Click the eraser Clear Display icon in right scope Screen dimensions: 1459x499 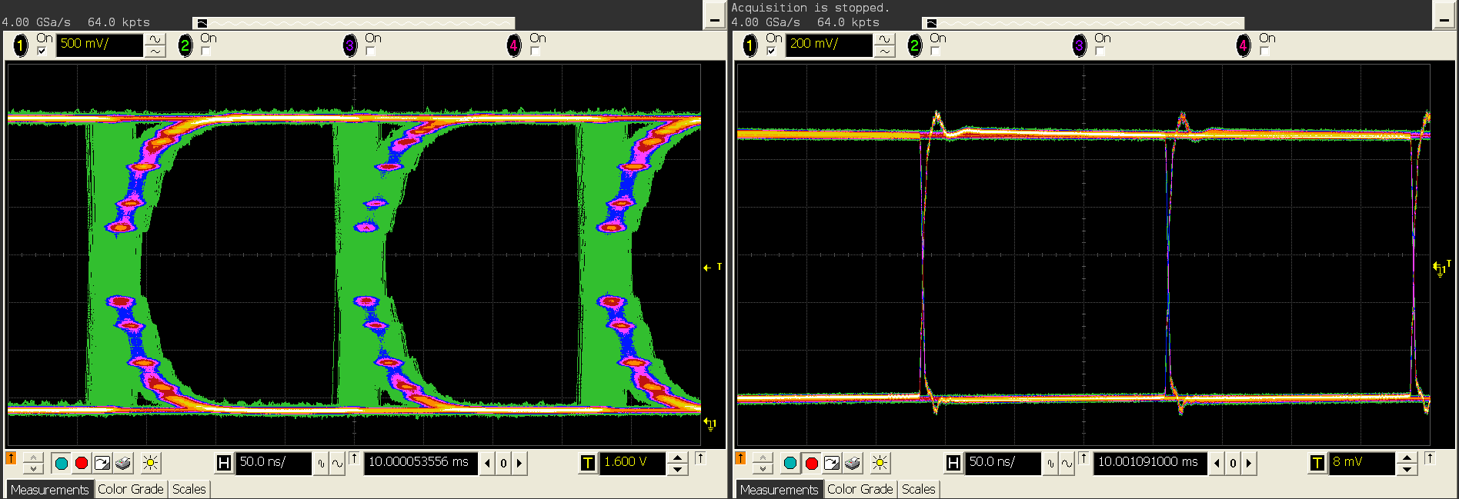[x=852, y=463]
